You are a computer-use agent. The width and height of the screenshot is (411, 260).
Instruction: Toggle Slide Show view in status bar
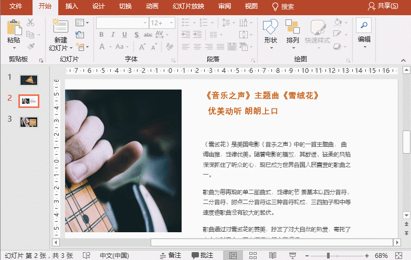pos(292,255)
